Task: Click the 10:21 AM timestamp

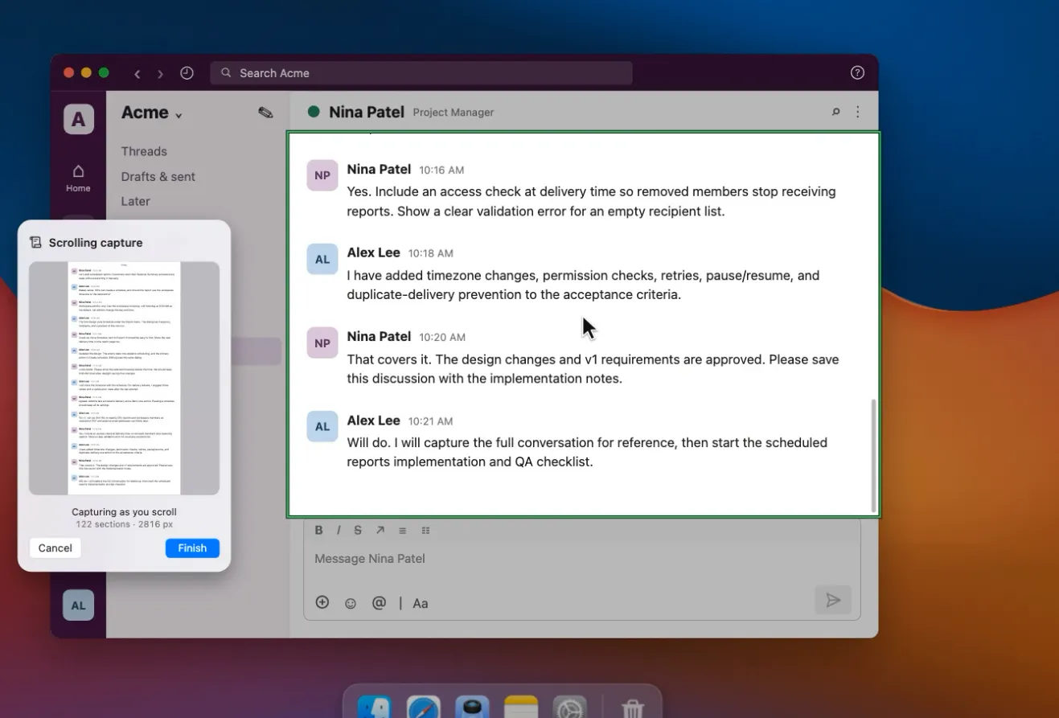Action: click(430, 421)
